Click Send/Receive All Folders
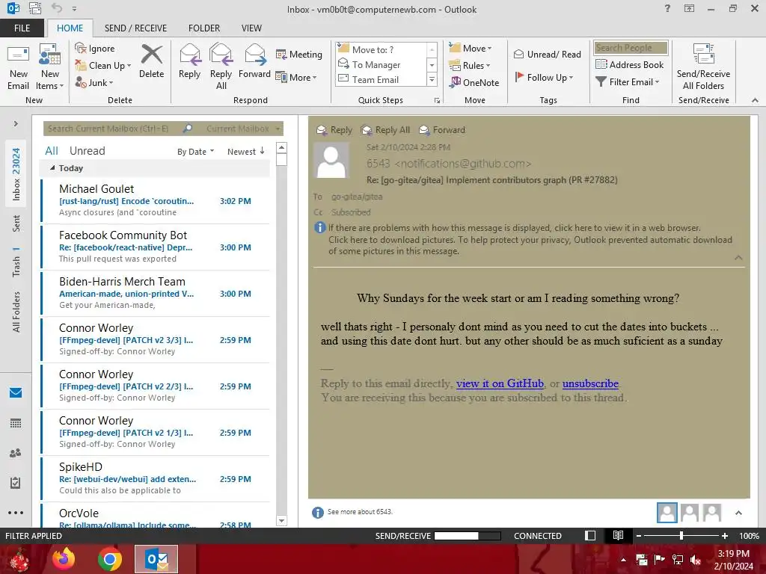766x574 pixels. [x=703, y=67]
